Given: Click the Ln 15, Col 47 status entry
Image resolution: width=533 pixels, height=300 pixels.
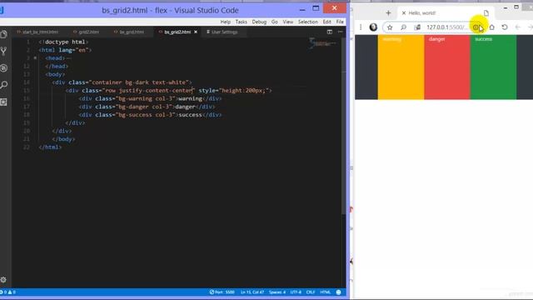Looking at the screenshot, I should pyautogui.click(x=252, y=292).
